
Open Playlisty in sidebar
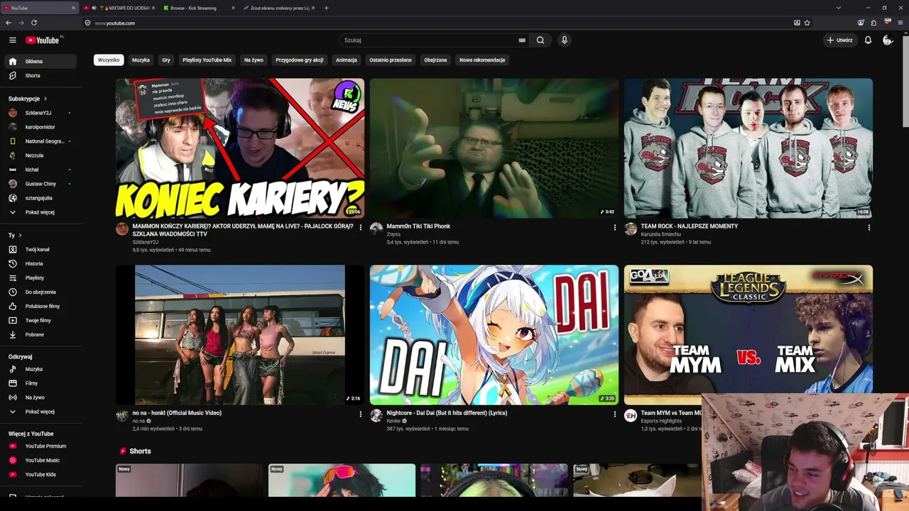pos(41,278)
